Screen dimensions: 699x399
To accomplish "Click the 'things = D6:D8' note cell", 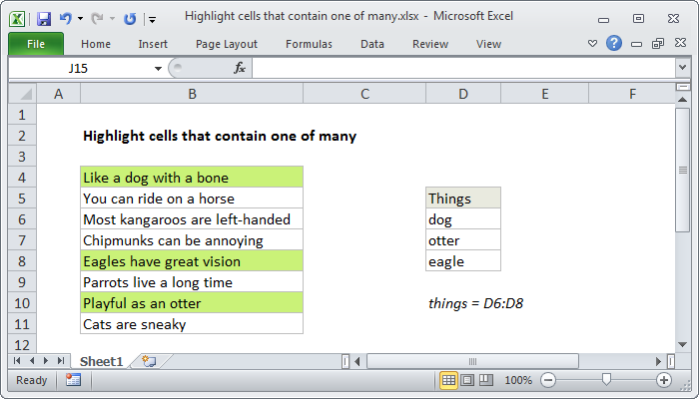I will tap(475, 303).
